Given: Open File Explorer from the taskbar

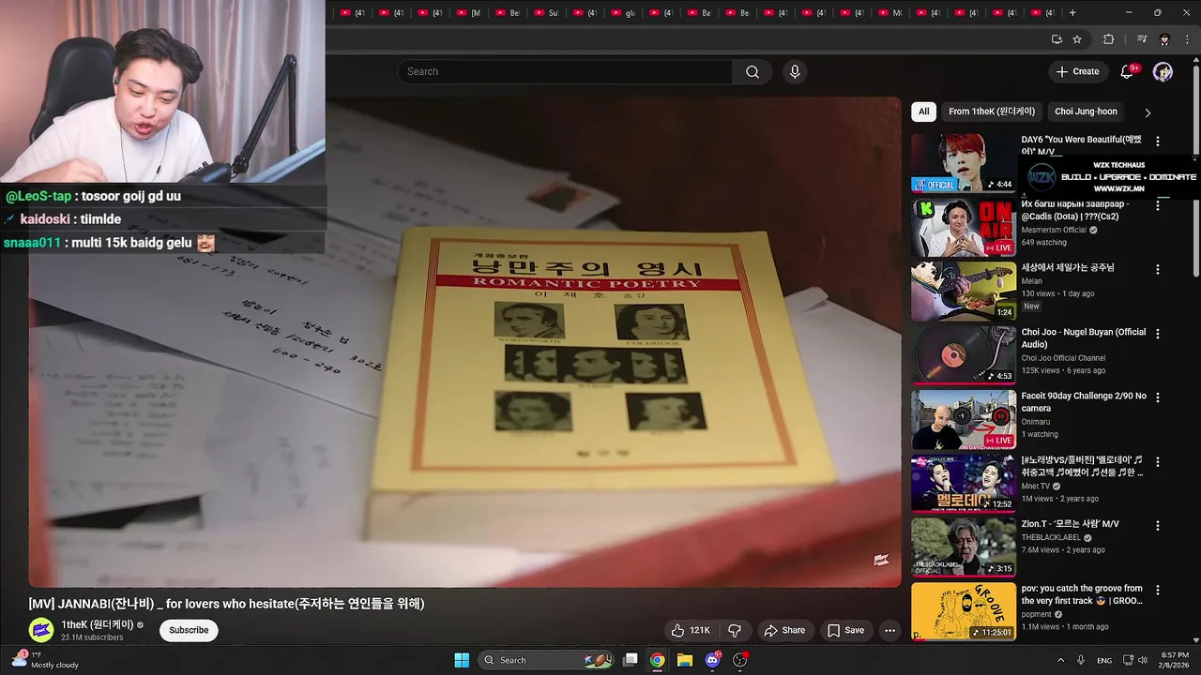Looking at the screenshot, I should tap(685, 660).
